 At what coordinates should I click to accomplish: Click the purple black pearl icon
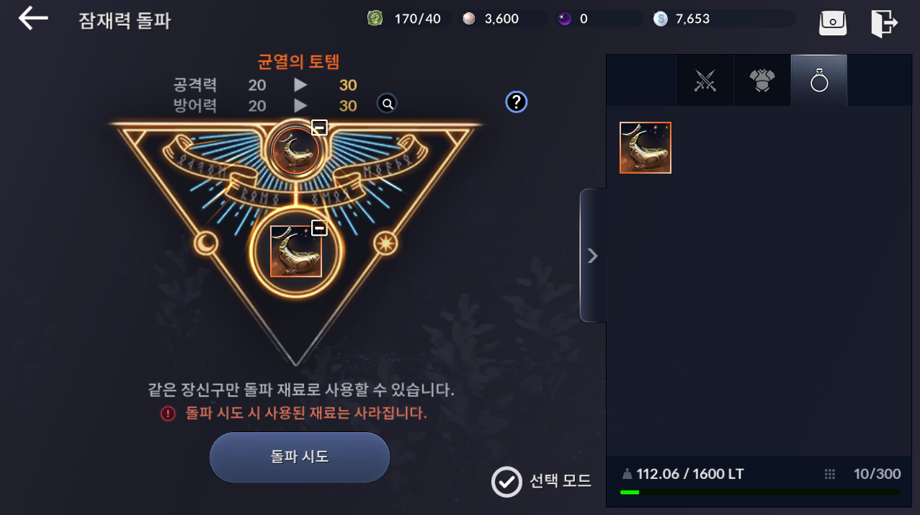point(565,19)
